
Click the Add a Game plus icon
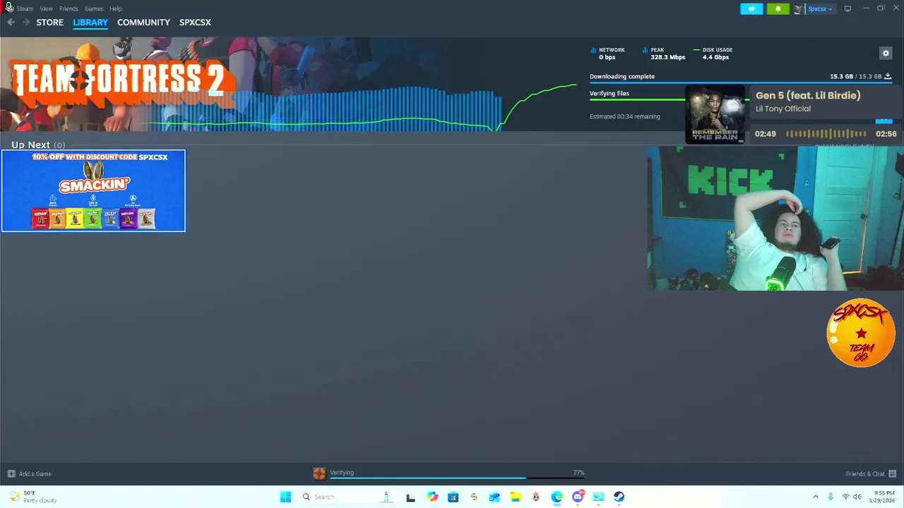tap(11, 473)
